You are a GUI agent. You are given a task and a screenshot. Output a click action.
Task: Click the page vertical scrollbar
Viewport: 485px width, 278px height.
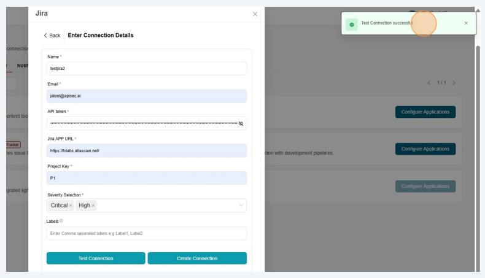coord(478,153)
